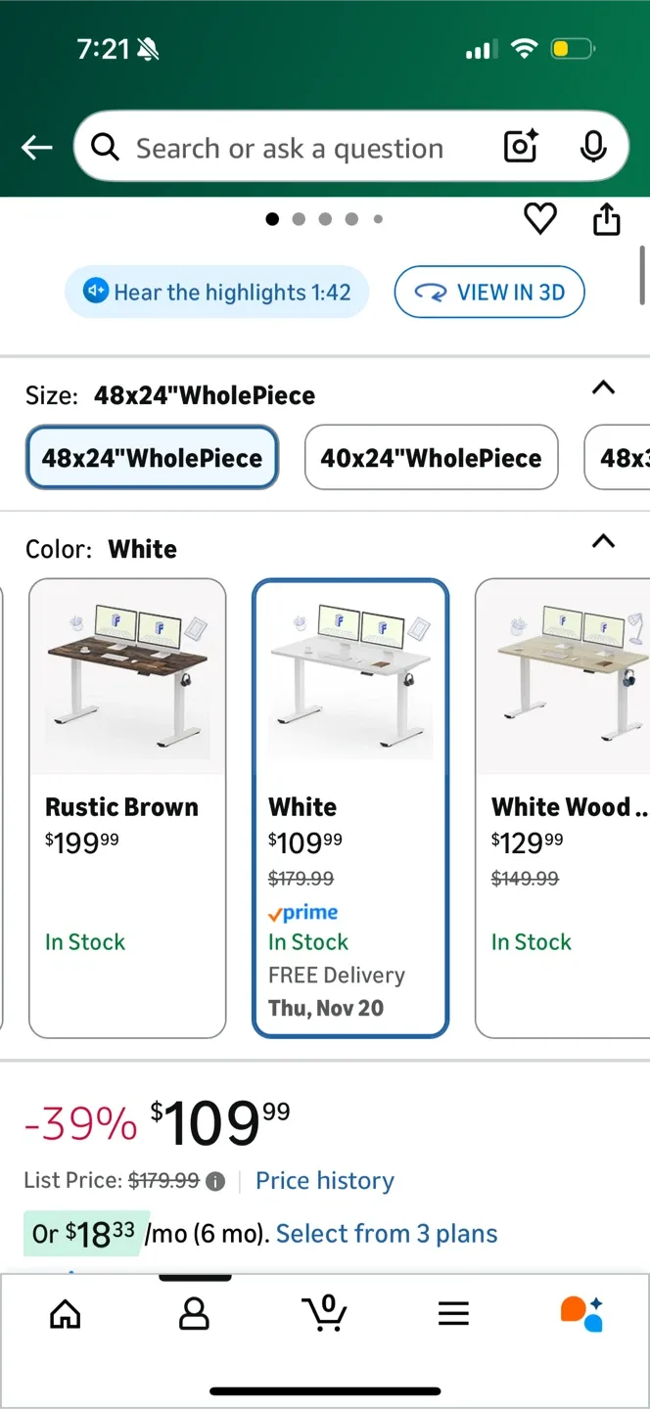
Task: Open your account profile icon
Action: click(x=194, y=1314)
